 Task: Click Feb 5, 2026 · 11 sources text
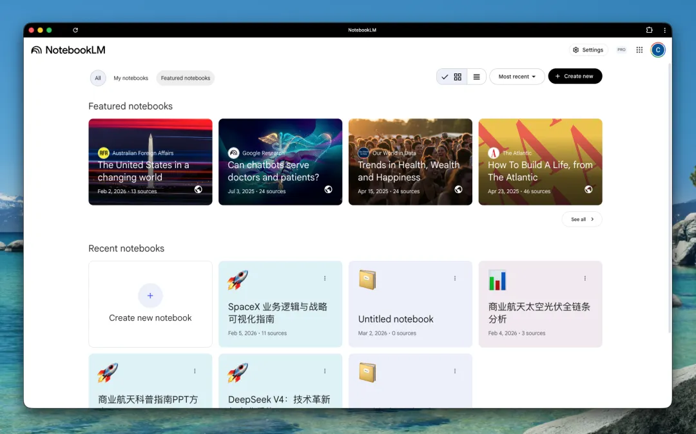pos(257,334)
